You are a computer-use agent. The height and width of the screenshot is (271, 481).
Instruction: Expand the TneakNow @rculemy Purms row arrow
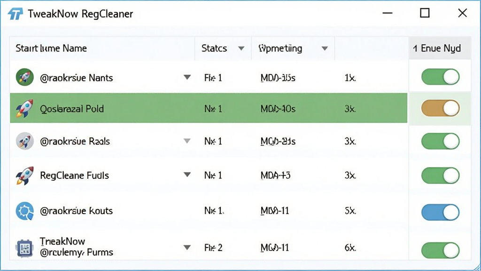pyautogui.click(x=187, y=247)
